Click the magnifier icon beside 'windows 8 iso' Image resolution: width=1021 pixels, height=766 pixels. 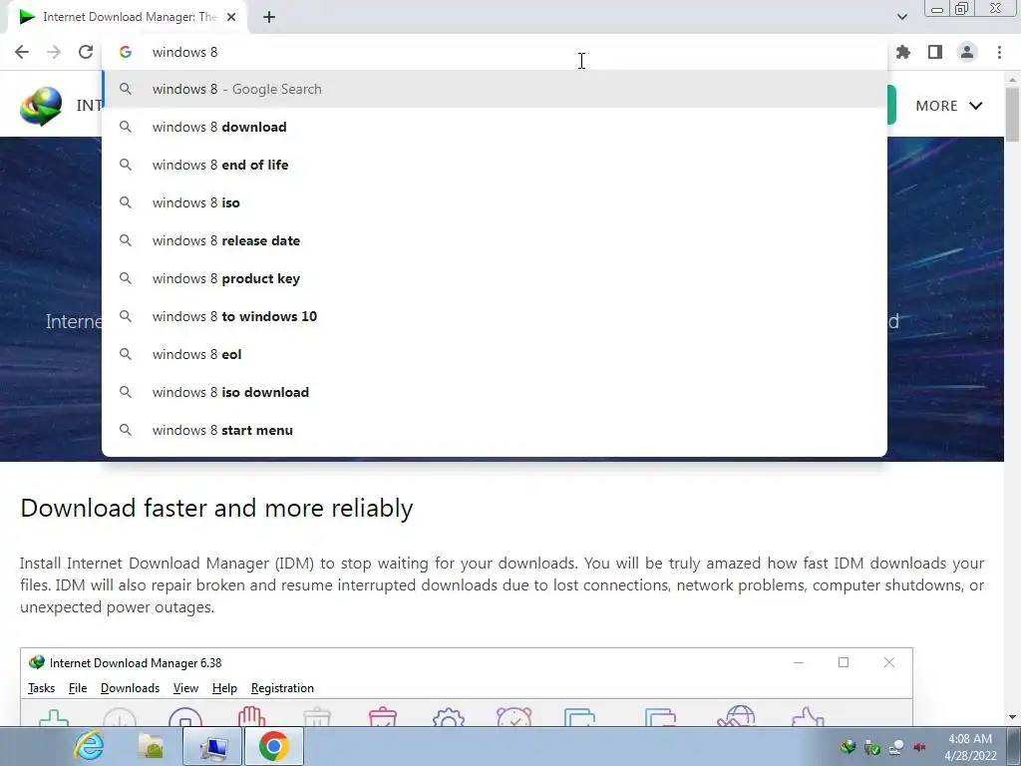[x=126, y=202]
